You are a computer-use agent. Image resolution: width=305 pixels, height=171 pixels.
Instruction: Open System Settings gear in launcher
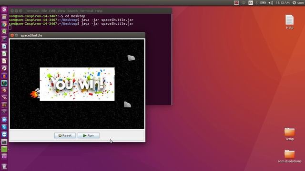tap(4, 68)
